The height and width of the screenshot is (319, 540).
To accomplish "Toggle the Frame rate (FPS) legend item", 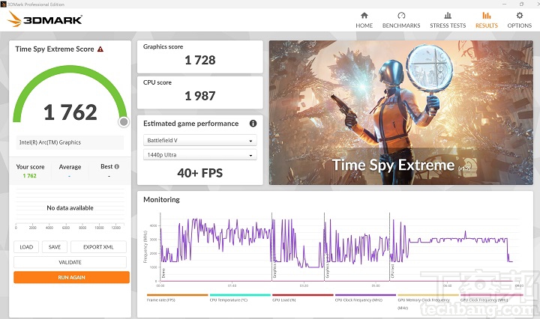I will click(x=177, y=298).
